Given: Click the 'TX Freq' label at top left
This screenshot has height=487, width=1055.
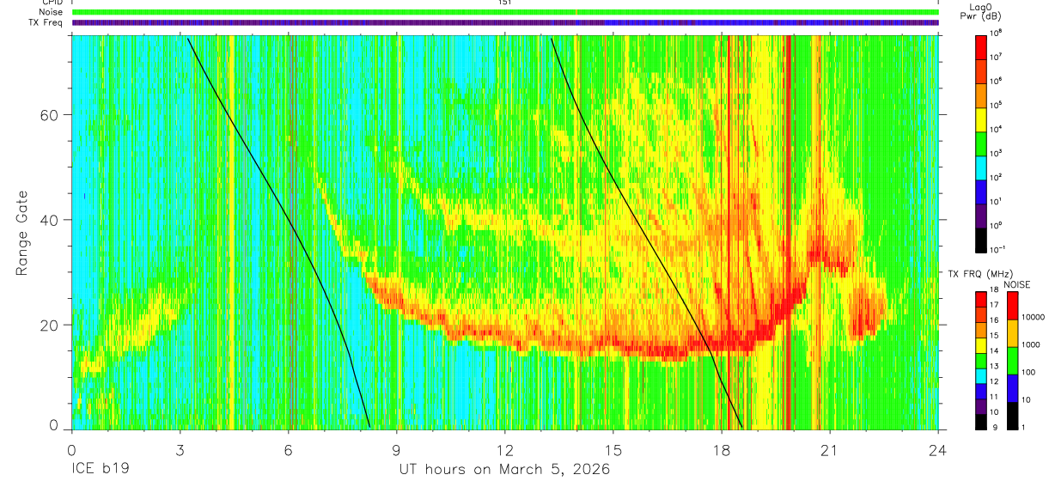Looking at the screenshot, I should coord(46,22).
